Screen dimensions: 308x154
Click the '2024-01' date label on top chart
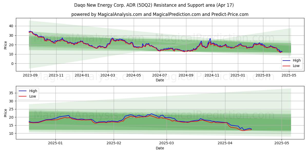click(82, 75)
